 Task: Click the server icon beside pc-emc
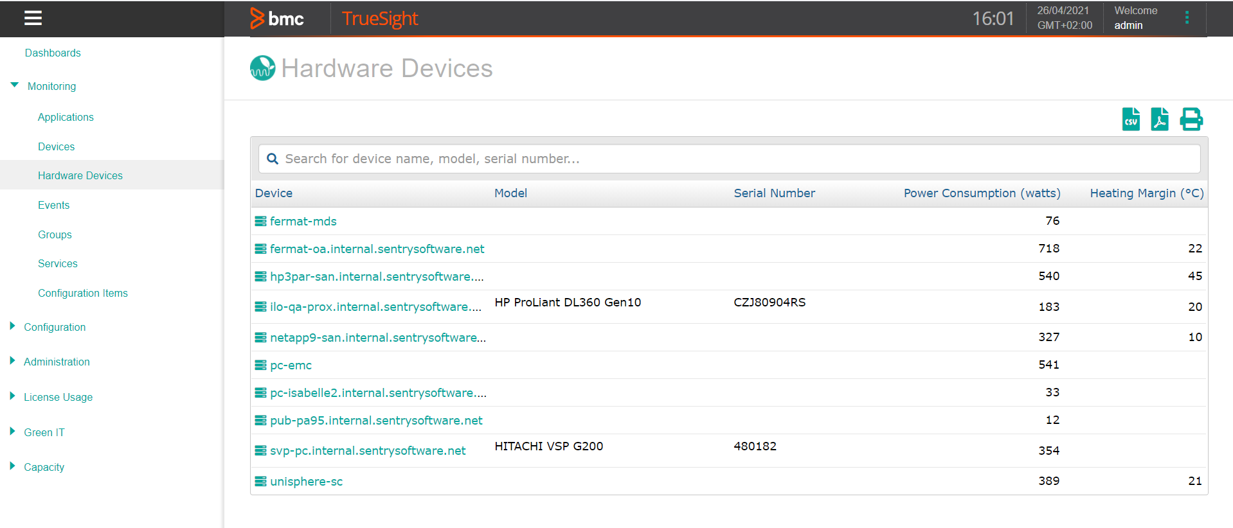[260, 365]
